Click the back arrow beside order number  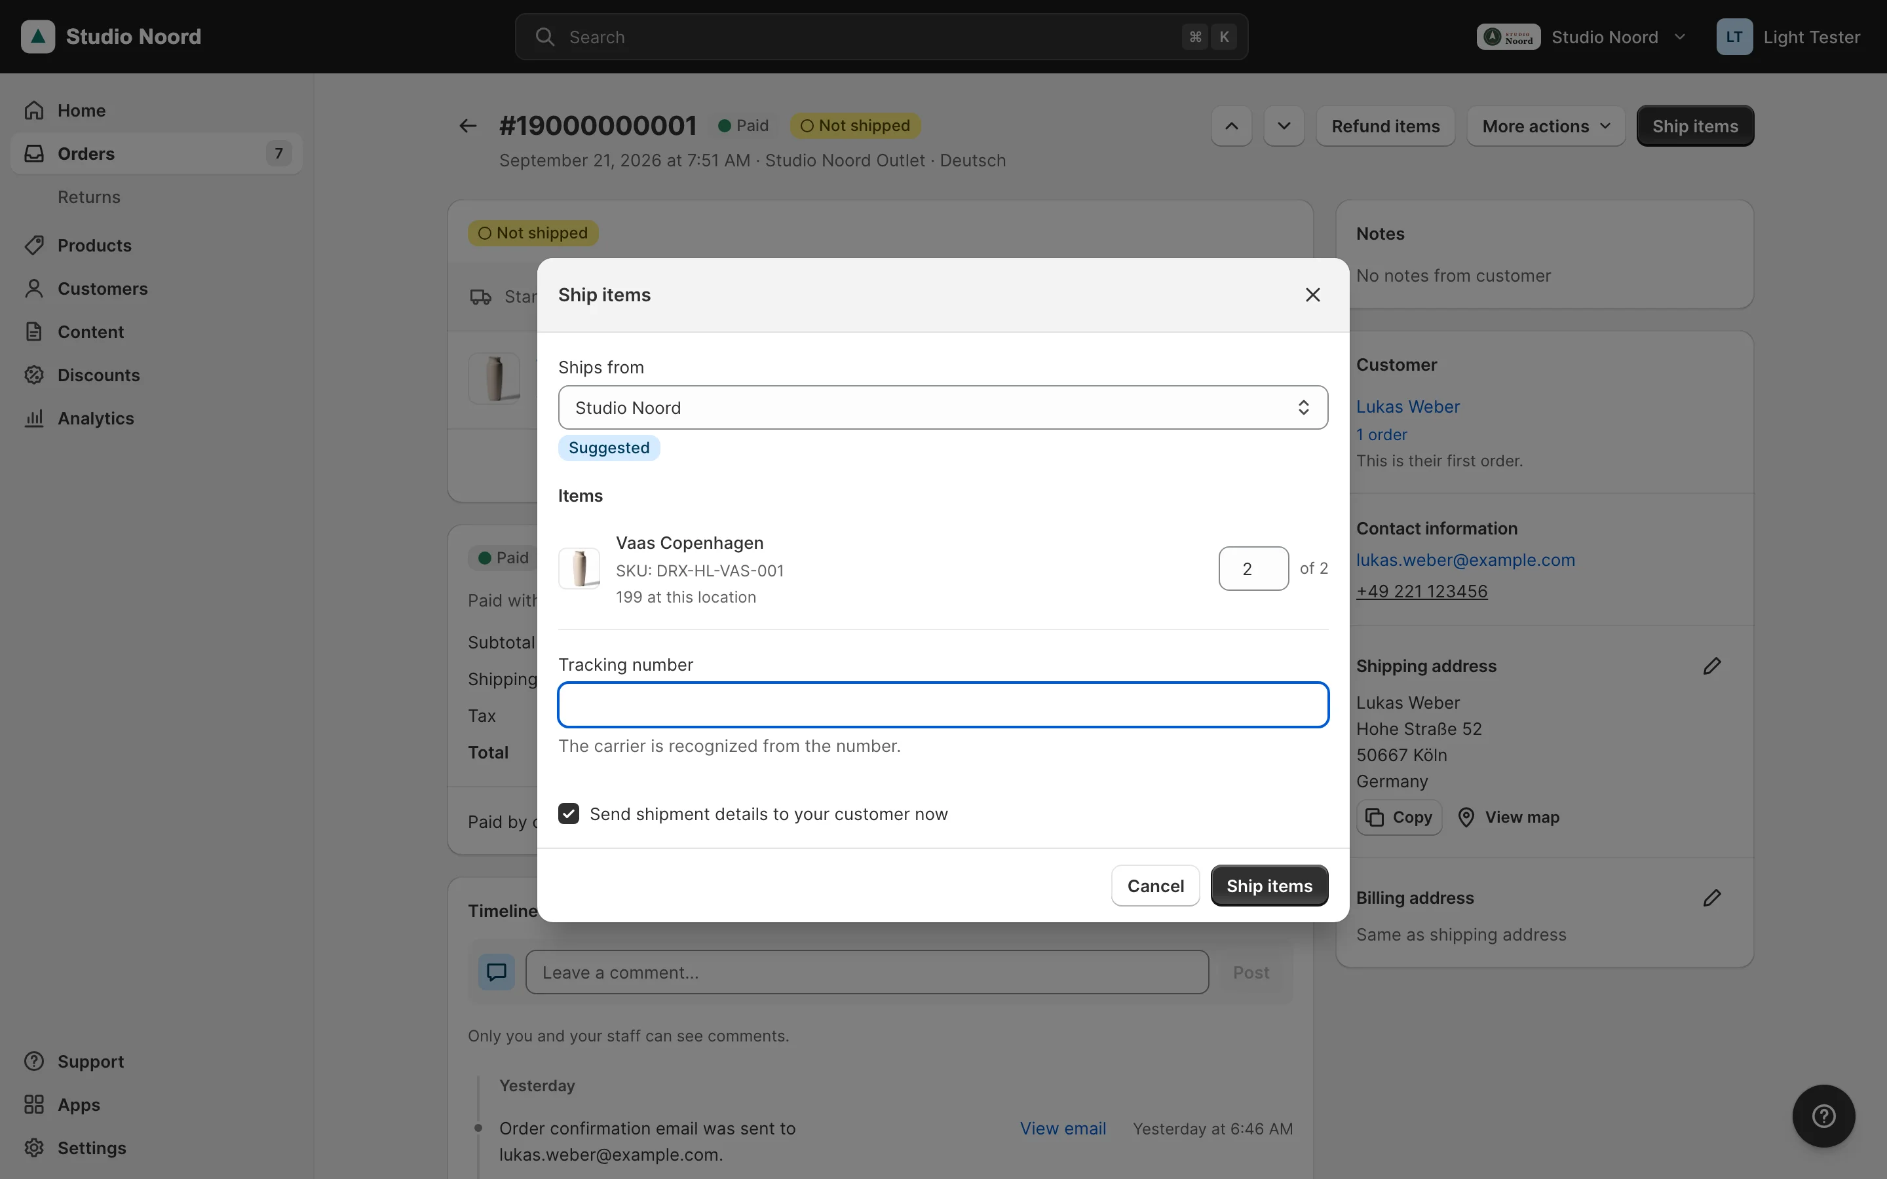(468, 126)
